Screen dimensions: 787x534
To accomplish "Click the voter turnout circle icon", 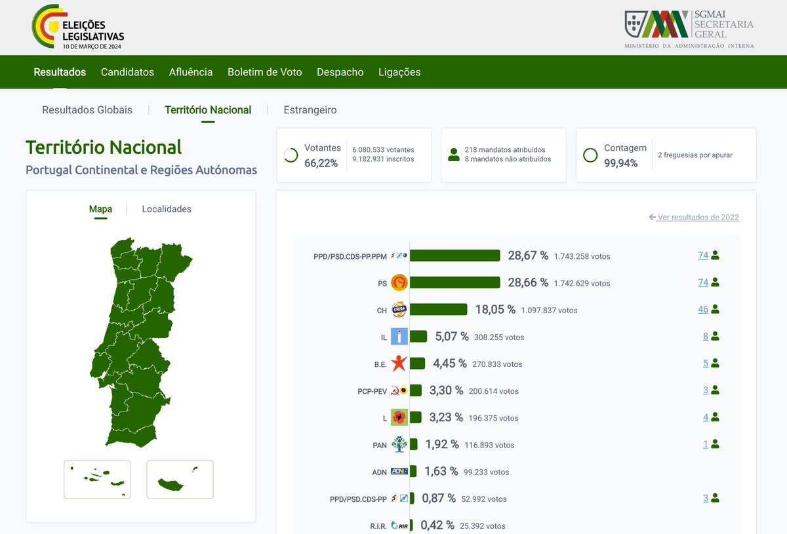I will tap(291, 155).
